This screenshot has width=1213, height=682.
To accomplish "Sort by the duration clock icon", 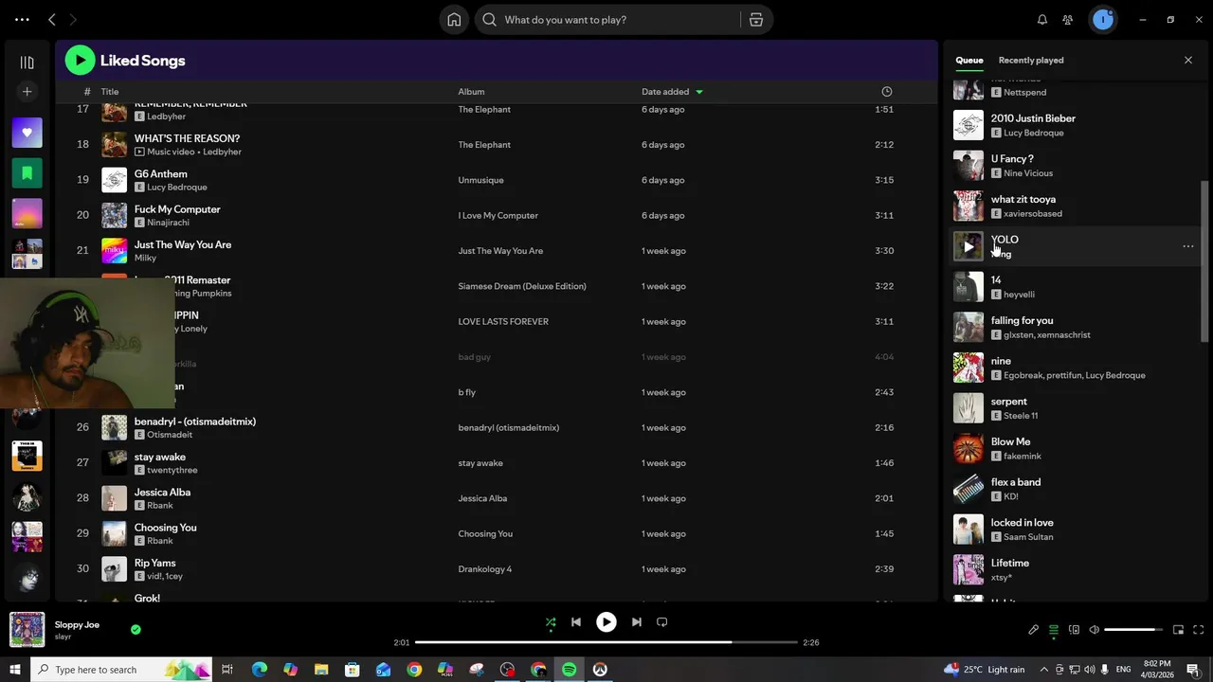I will (x=887, y=92).
